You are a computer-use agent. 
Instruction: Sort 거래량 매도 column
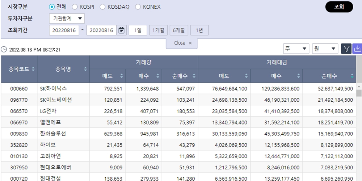(x=122, y=76)
